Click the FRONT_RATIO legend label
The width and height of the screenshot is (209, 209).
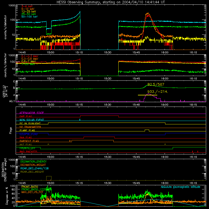click(x=30, y=187)
